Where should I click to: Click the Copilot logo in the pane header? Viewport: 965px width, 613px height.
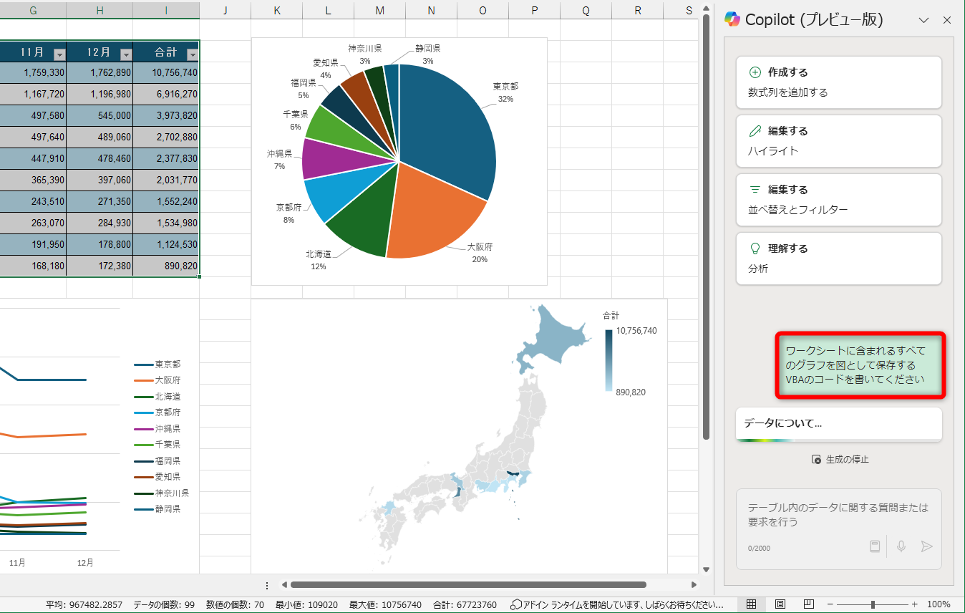coord(732,20)
